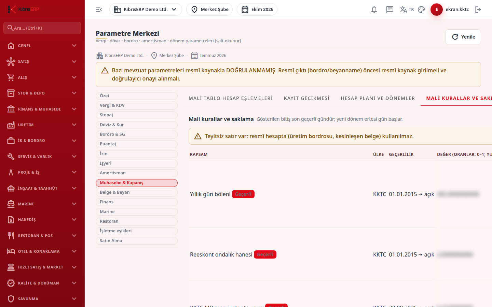Open the Alış shopping cart icon
Image resolution: width=492 pixels, height=307 pixels.
[11, 77]
